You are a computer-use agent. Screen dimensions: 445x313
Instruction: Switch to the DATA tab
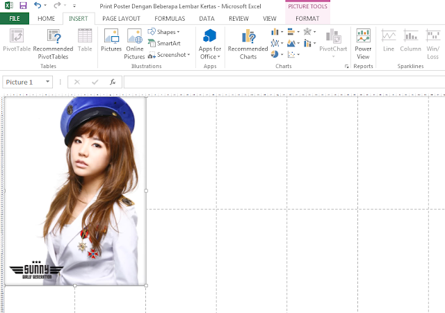[207, 19]
